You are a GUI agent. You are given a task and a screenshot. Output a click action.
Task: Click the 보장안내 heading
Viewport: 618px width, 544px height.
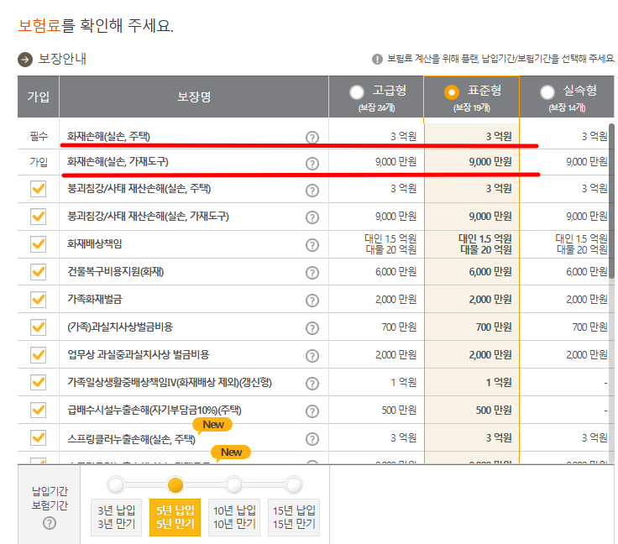[x=62, y=59]
